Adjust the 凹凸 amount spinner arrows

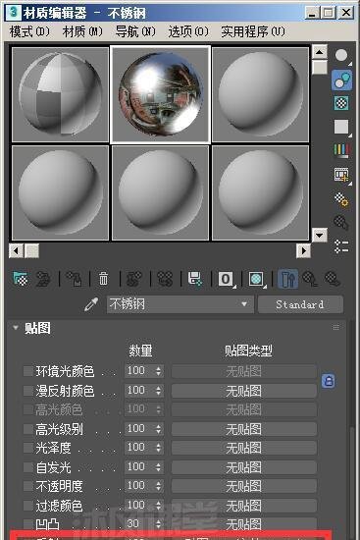[158, 524]
